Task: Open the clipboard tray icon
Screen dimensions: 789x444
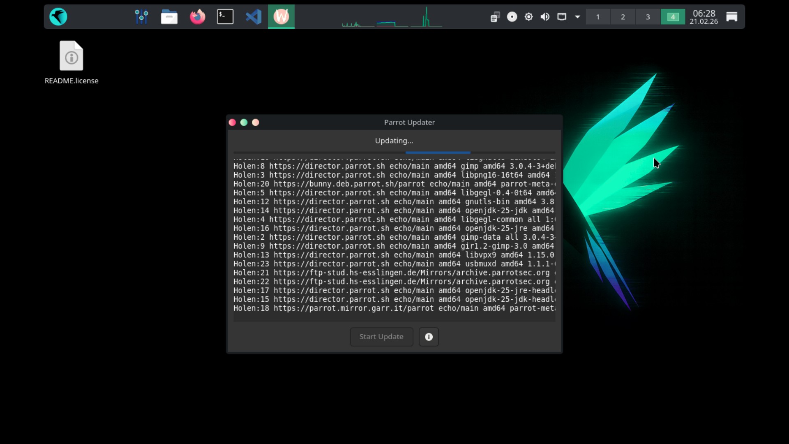Action: [495, 17]
